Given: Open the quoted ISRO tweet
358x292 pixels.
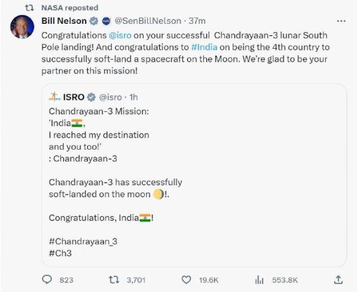Looking at the screenshot, I should [x=197, y=179].
